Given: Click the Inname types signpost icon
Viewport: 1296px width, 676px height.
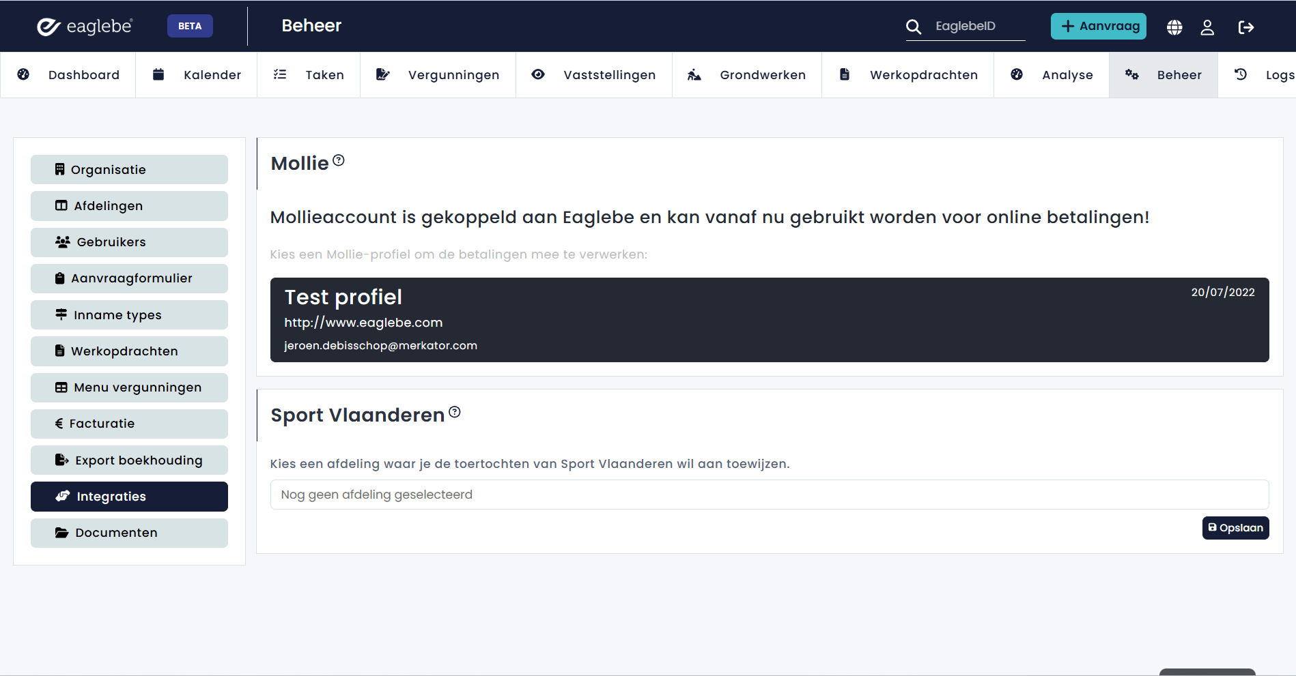Looking at the screenshot, I should [61, 314].
